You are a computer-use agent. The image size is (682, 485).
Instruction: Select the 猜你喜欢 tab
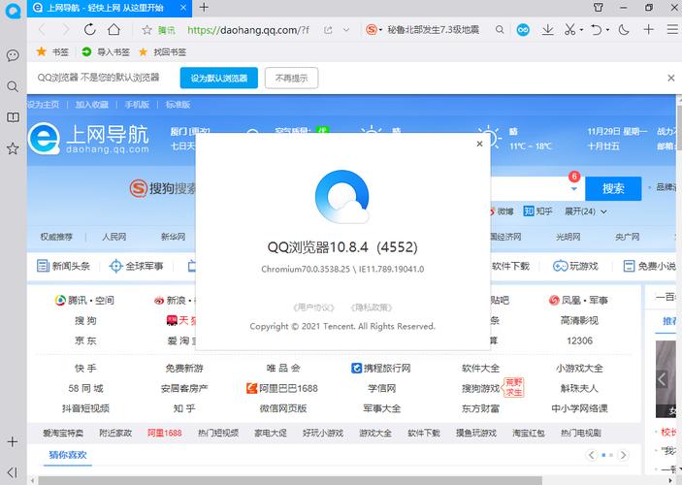[67, 455]
